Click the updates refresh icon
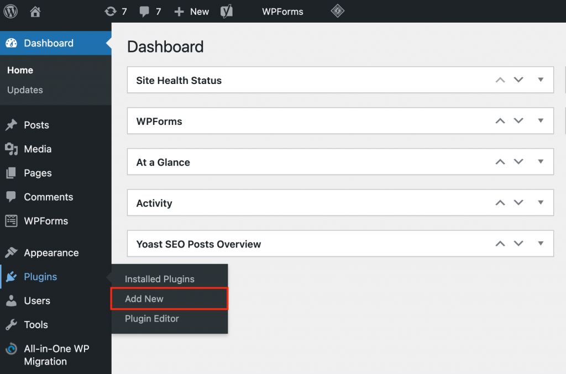Screen dimensions: 566x374 (x=111, y=11)
